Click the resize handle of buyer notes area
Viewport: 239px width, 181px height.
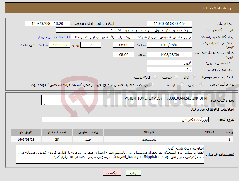click(18, 162)
